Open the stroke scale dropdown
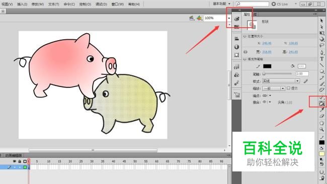Screen dimensions: 327x184 pyautogui.click(x=273, y=88)
